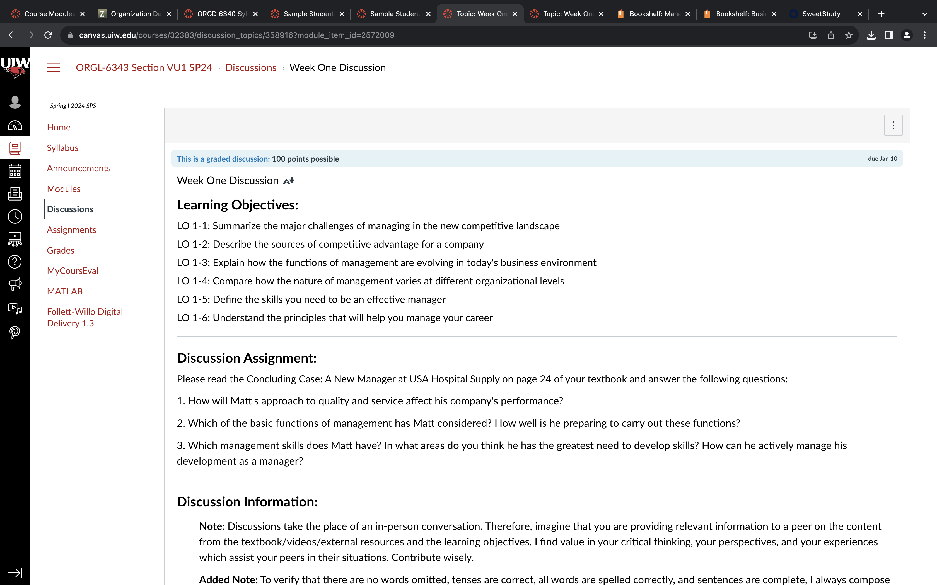Bookmark this page with the star icon
The image size is (937, 585).
click(849, 35)
